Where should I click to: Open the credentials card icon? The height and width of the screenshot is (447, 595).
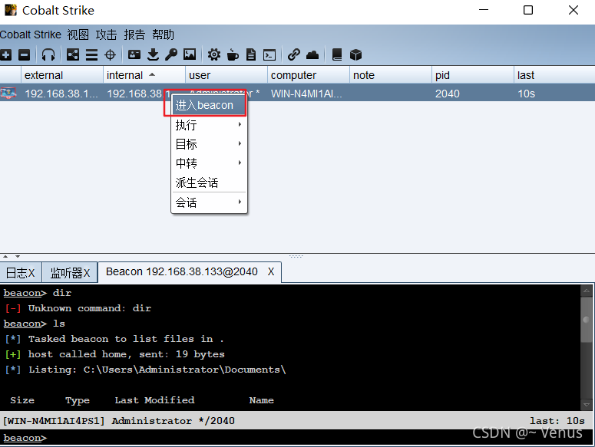coord(134,55)
